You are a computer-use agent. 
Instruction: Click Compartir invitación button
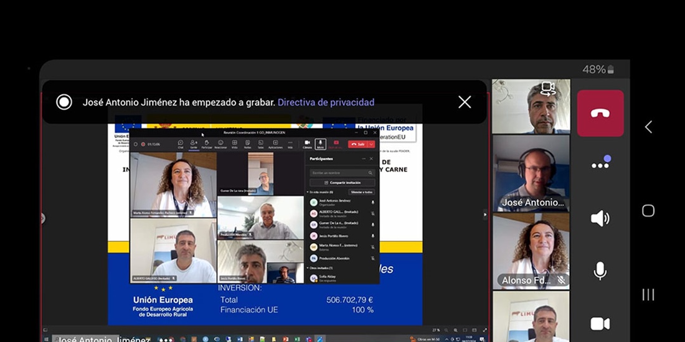click(342, 182)
